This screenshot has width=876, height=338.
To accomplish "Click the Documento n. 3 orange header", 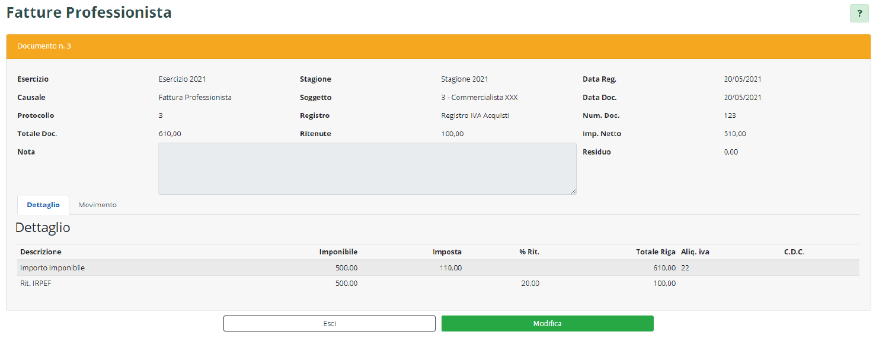I will pos(438,46).
